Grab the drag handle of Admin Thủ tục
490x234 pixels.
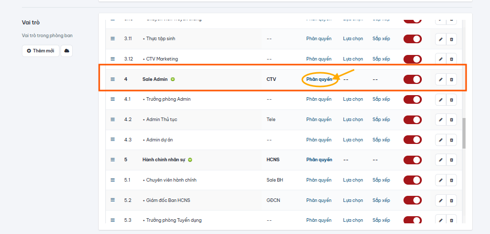coord(112,120)
